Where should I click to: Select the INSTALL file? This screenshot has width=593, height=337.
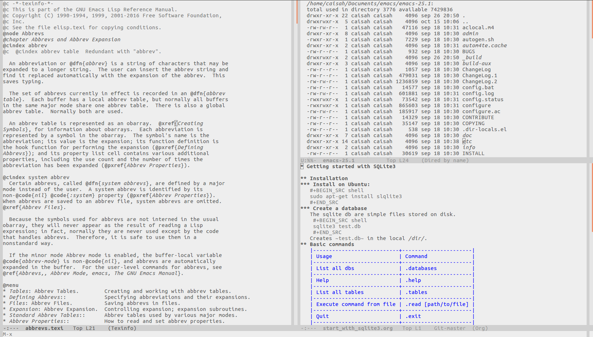coord(473,153)
